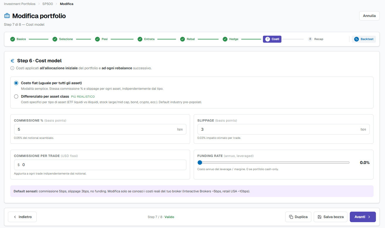Click the Annulla button

369,16
